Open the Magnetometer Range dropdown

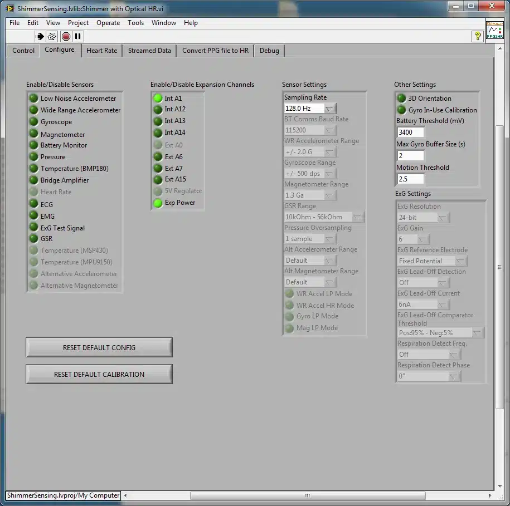[310, 195]
